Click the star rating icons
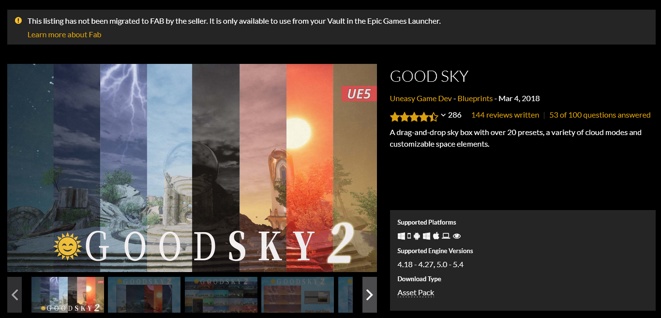The image size is (661, 318). click(414, 116)
